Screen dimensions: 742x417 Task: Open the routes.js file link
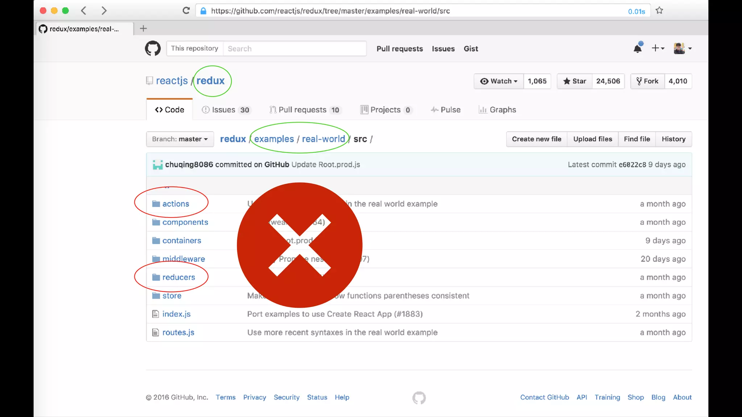pyautogui.click(x=178, y=332)
